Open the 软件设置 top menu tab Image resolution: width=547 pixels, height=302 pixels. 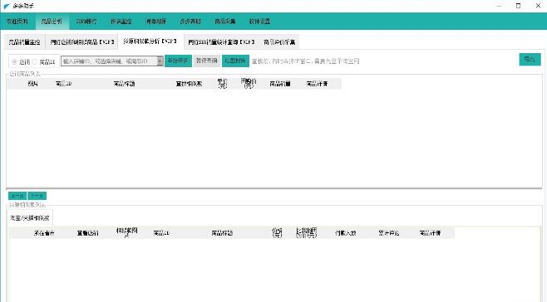point(259,22)
